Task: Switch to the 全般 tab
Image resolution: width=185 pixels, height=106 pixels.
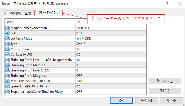Action: 28,13
